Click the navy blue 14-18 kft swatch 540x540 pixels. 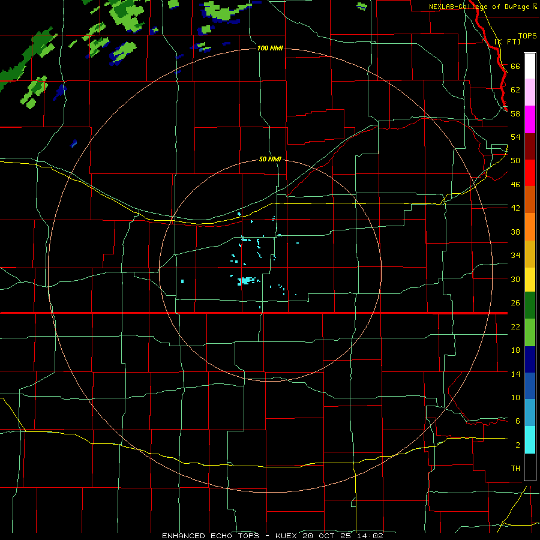[x=530, y=359]
